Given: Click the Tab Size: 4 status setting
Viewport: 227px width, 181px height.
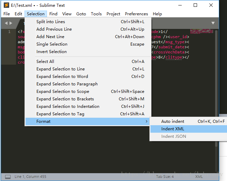Looking at the screenshot, I should (x=165, y=177).
